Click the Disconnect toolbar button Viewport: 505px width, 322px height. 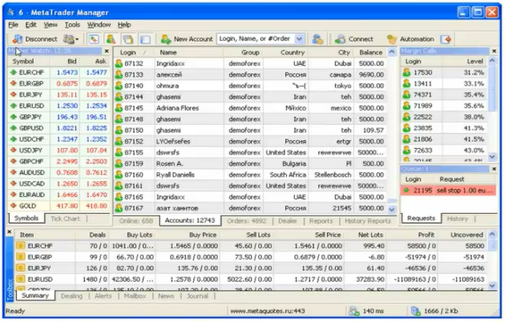[35, 39]
